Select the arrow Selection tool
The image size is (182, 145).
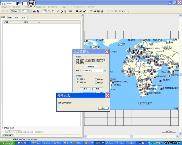pyautogui.click(x=65, y=11)
